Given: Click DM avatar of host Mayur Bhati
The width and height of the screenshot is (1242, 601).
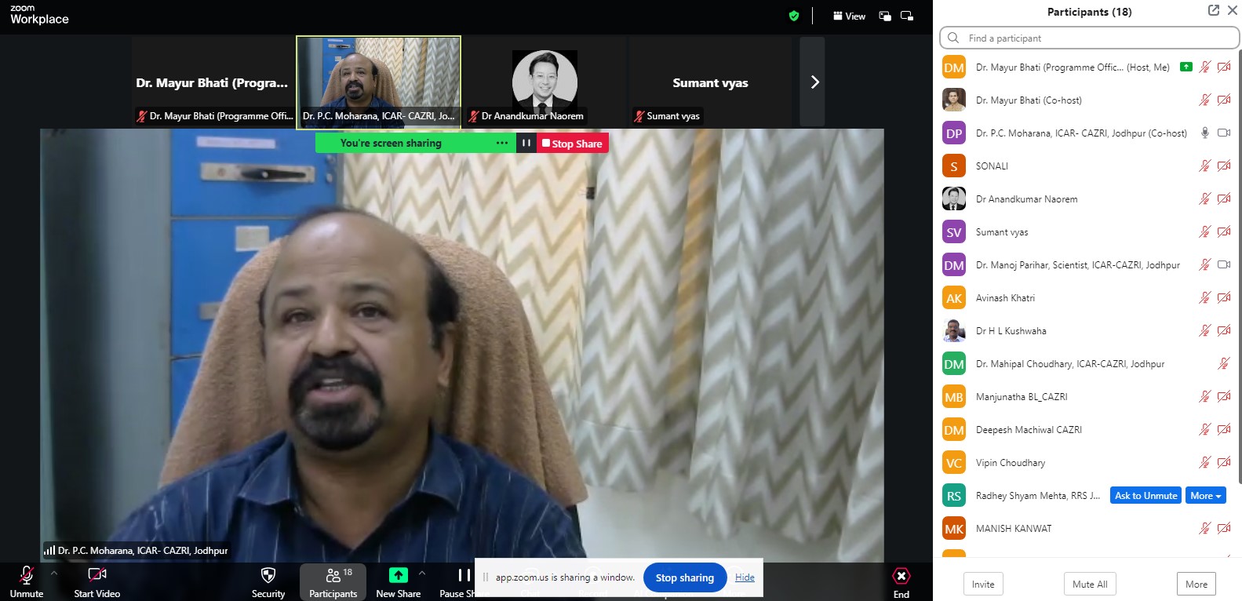Looking at the screenshot, I should click(x=954, y=67).
